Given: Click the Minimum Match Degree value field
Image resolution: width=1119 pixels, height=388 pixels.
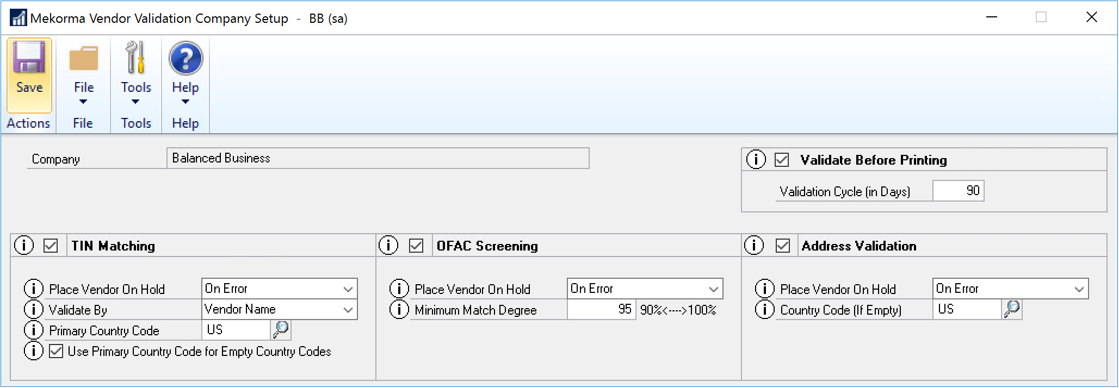Looking at the screenshot, I should [601, 310].
